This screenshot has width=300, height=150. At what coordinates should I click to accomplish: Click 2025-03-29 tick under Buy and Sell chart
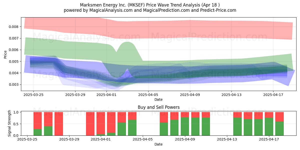click(69, 139)
